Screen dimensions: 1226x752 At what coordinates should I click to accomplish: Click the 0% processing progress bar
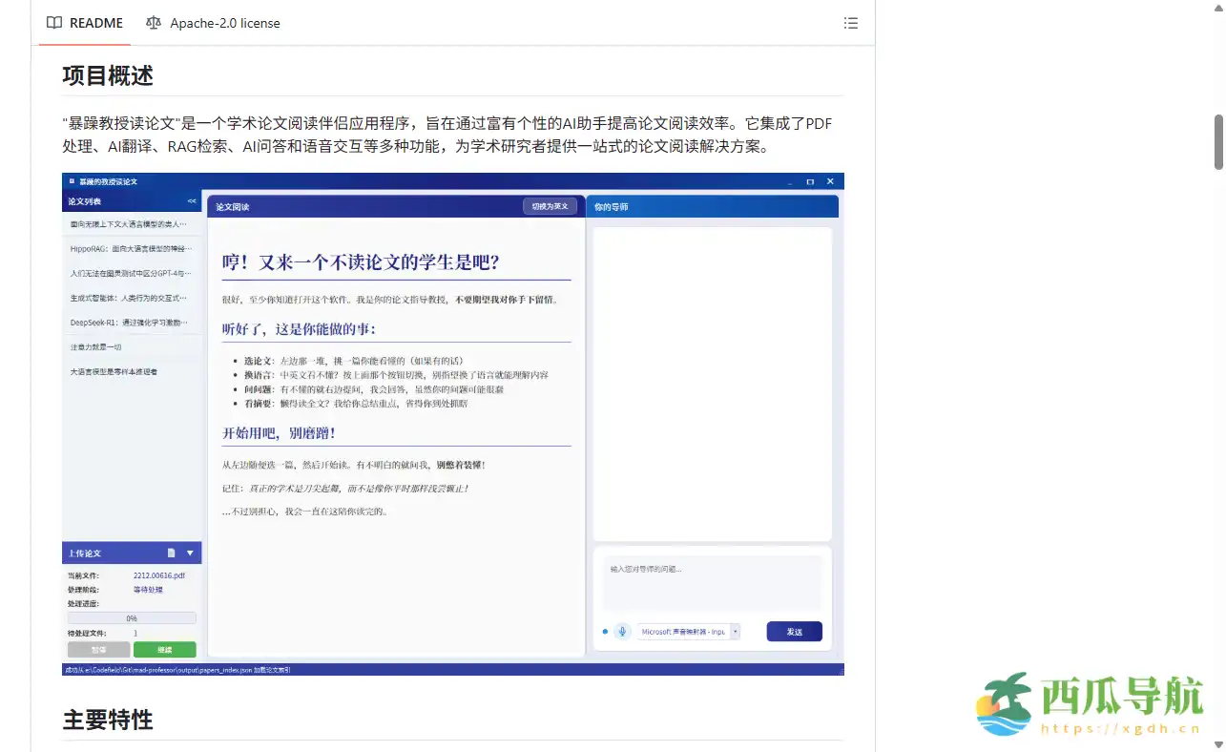pos(132,618)
